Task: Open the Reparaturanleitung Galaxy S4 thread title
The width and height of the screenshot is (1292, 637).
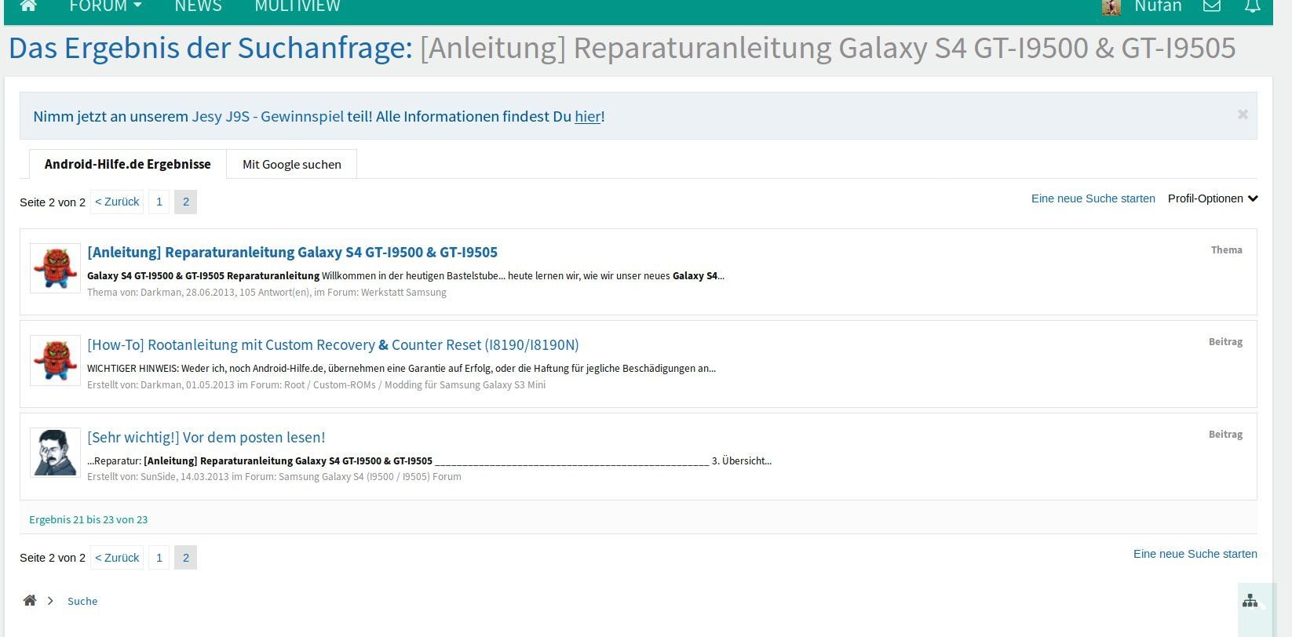Action: (292, 252)
